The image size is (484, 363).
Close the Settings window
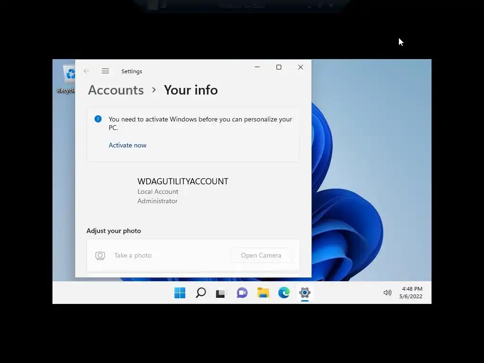(x=301, y=67)
